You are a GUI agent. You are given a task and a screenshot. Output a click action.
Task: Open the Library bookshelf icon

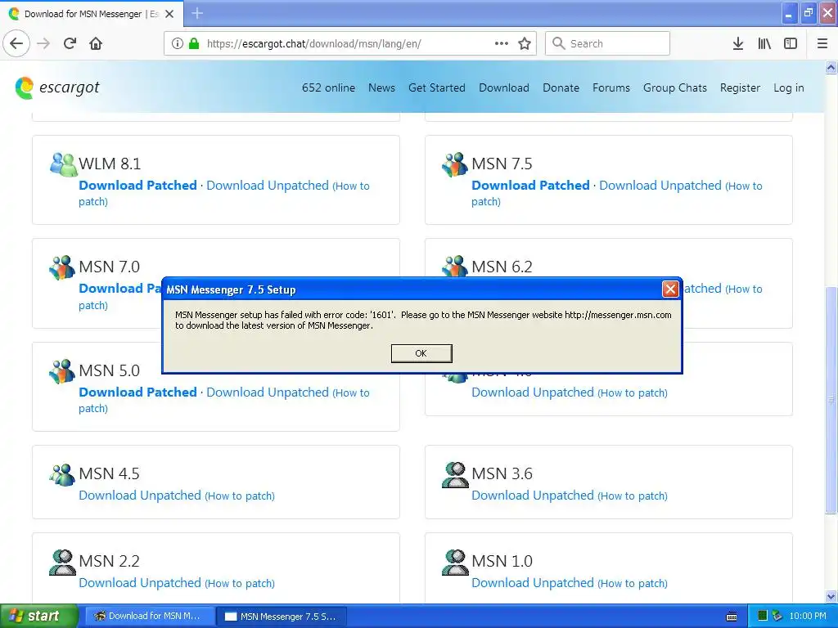[764, 43]
